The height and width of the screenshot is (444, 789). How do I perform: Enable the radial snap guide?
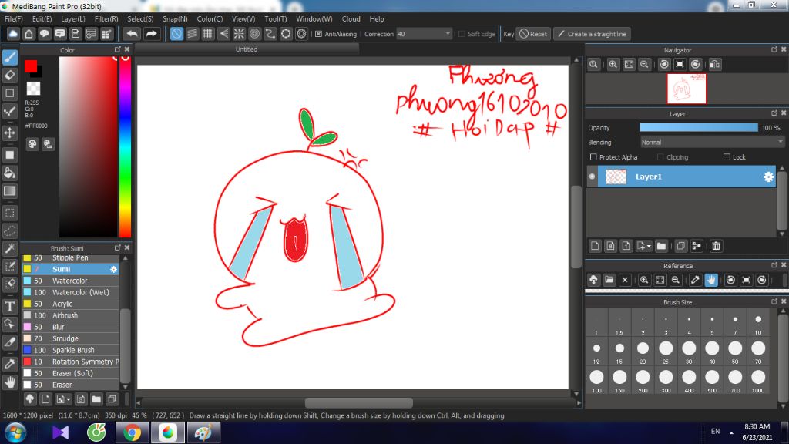[239, 34]
